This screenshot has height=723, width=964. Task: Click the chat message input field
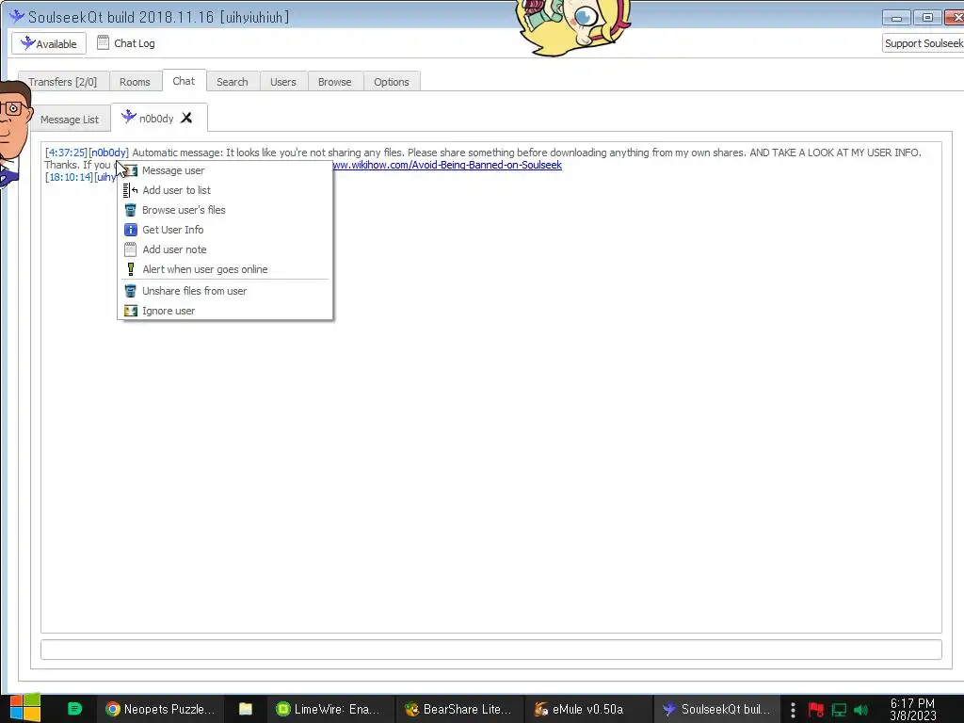pyautogui.click(x=491, y=650)
